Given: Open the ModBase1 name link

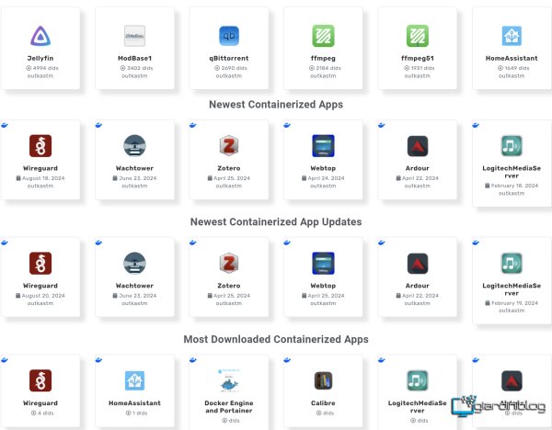Looking at the screenshot, I should tap(134, 59).
